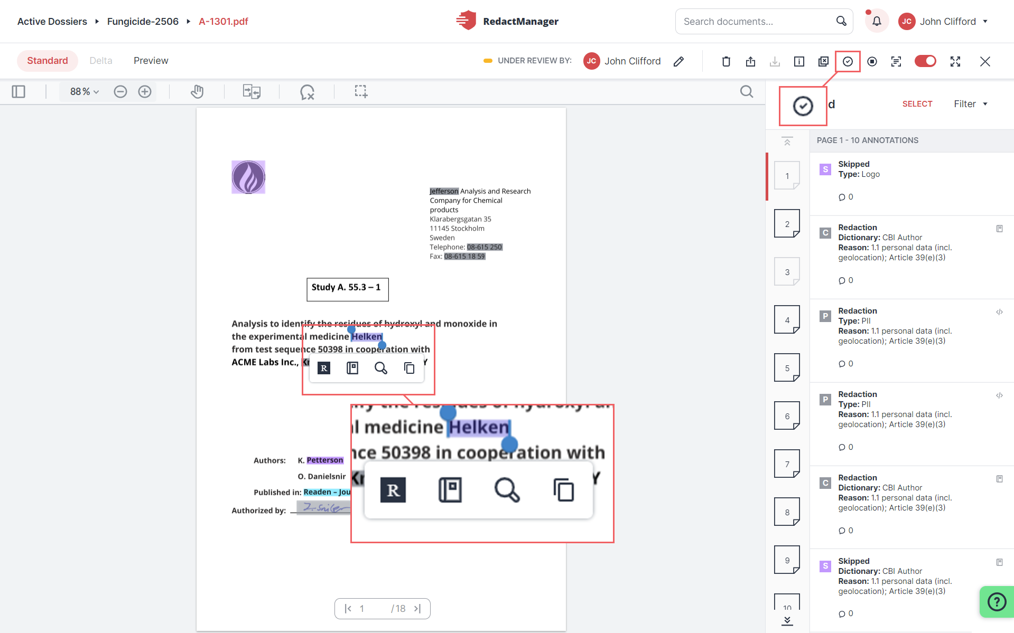The width and height of the screenshot is (1014, 633).
Task: Open the 88% zoom level dropdown
Action: [x=85, y=91]
